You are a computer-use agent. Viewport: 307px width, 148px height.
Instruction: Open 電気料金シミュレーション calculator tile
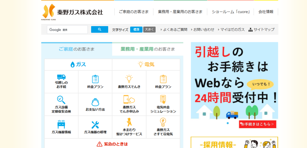click(163, 104)
